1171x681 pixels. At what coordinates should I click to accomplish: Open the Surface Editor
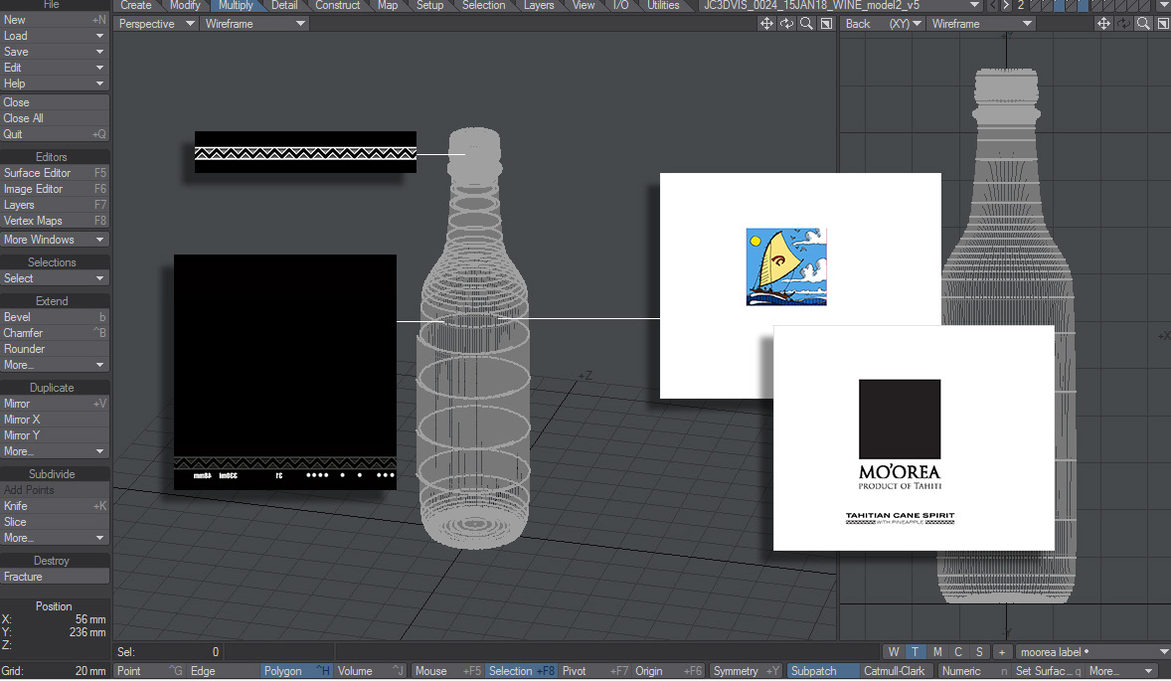coord(55,173)
